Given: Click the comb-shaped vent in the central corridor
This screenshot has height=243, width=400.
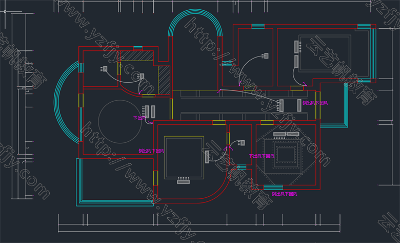Looking at the screenshot, I should [280, 105].
